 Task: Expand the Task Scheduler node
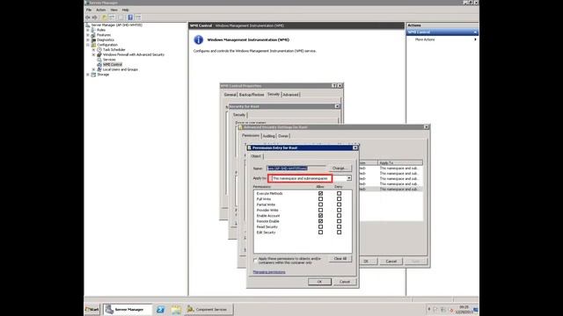tap(94, 50)
